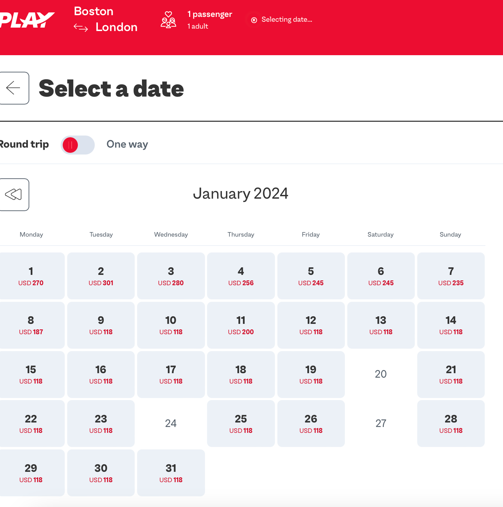
Task: Click the back arrow beside Select a date
Action: pos(14,88)
